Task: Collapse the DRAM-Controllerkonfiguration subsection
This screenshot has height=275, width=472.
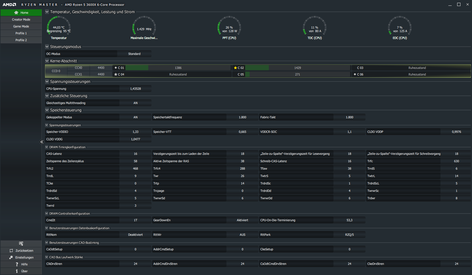Action: click(x=47, y=214)
